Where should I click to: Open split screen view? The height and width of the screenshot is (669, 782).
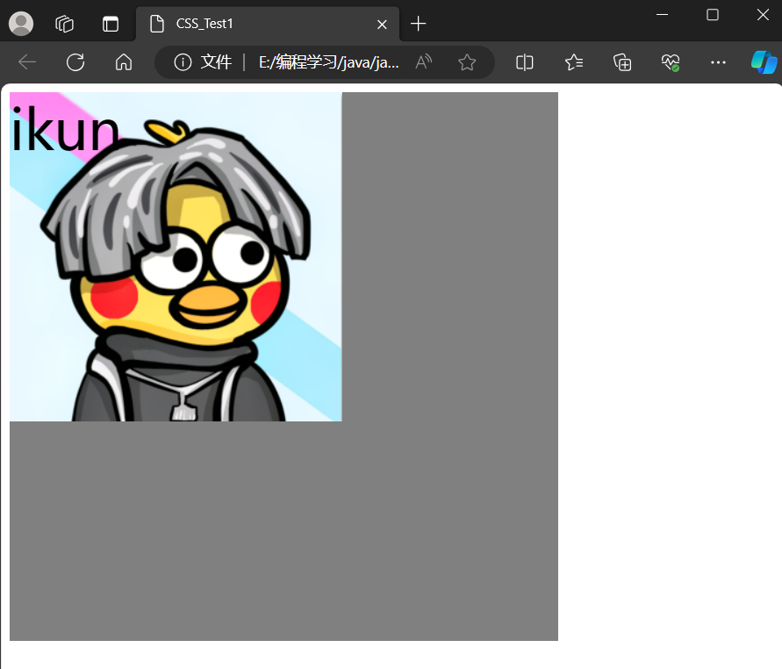[x=525, y=62]
